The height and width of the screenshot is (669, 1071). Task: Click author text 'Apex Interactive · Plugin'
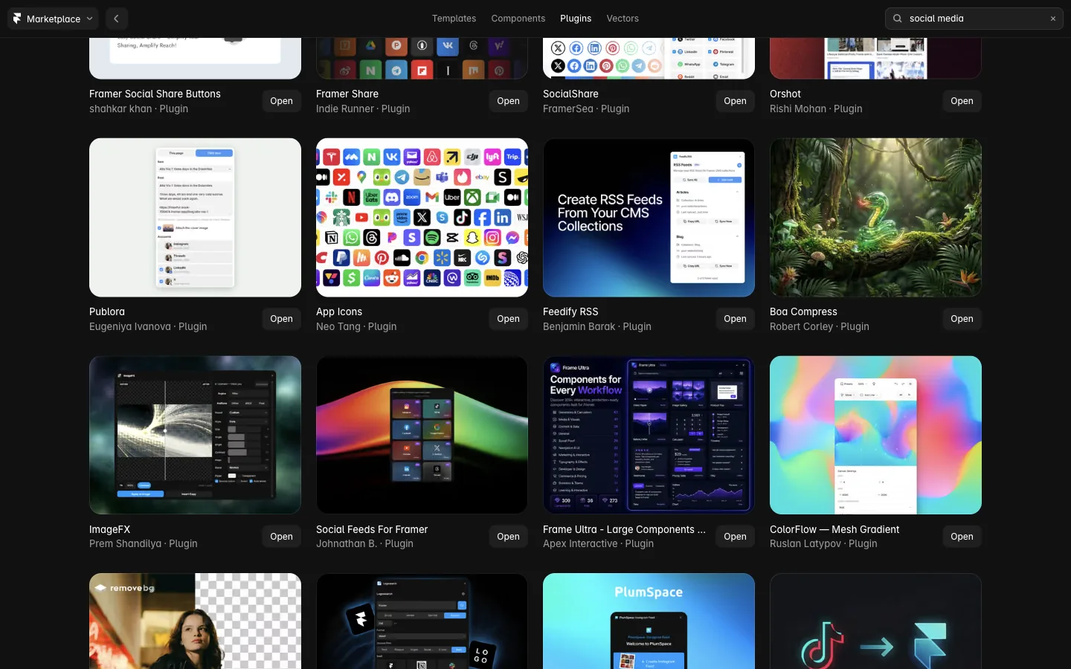click(599, 543)
